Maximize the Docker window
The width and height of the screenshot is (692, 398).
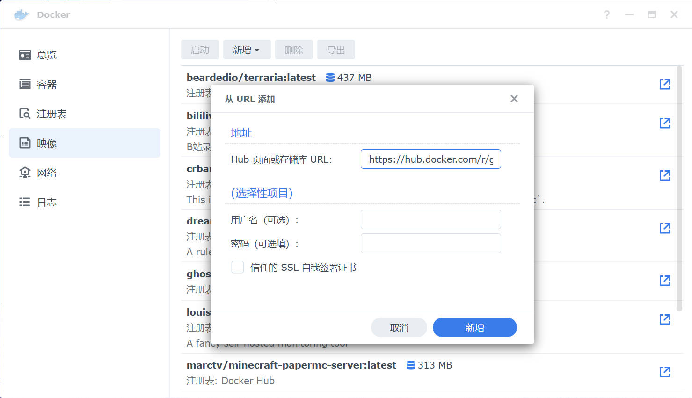point(652,15)
